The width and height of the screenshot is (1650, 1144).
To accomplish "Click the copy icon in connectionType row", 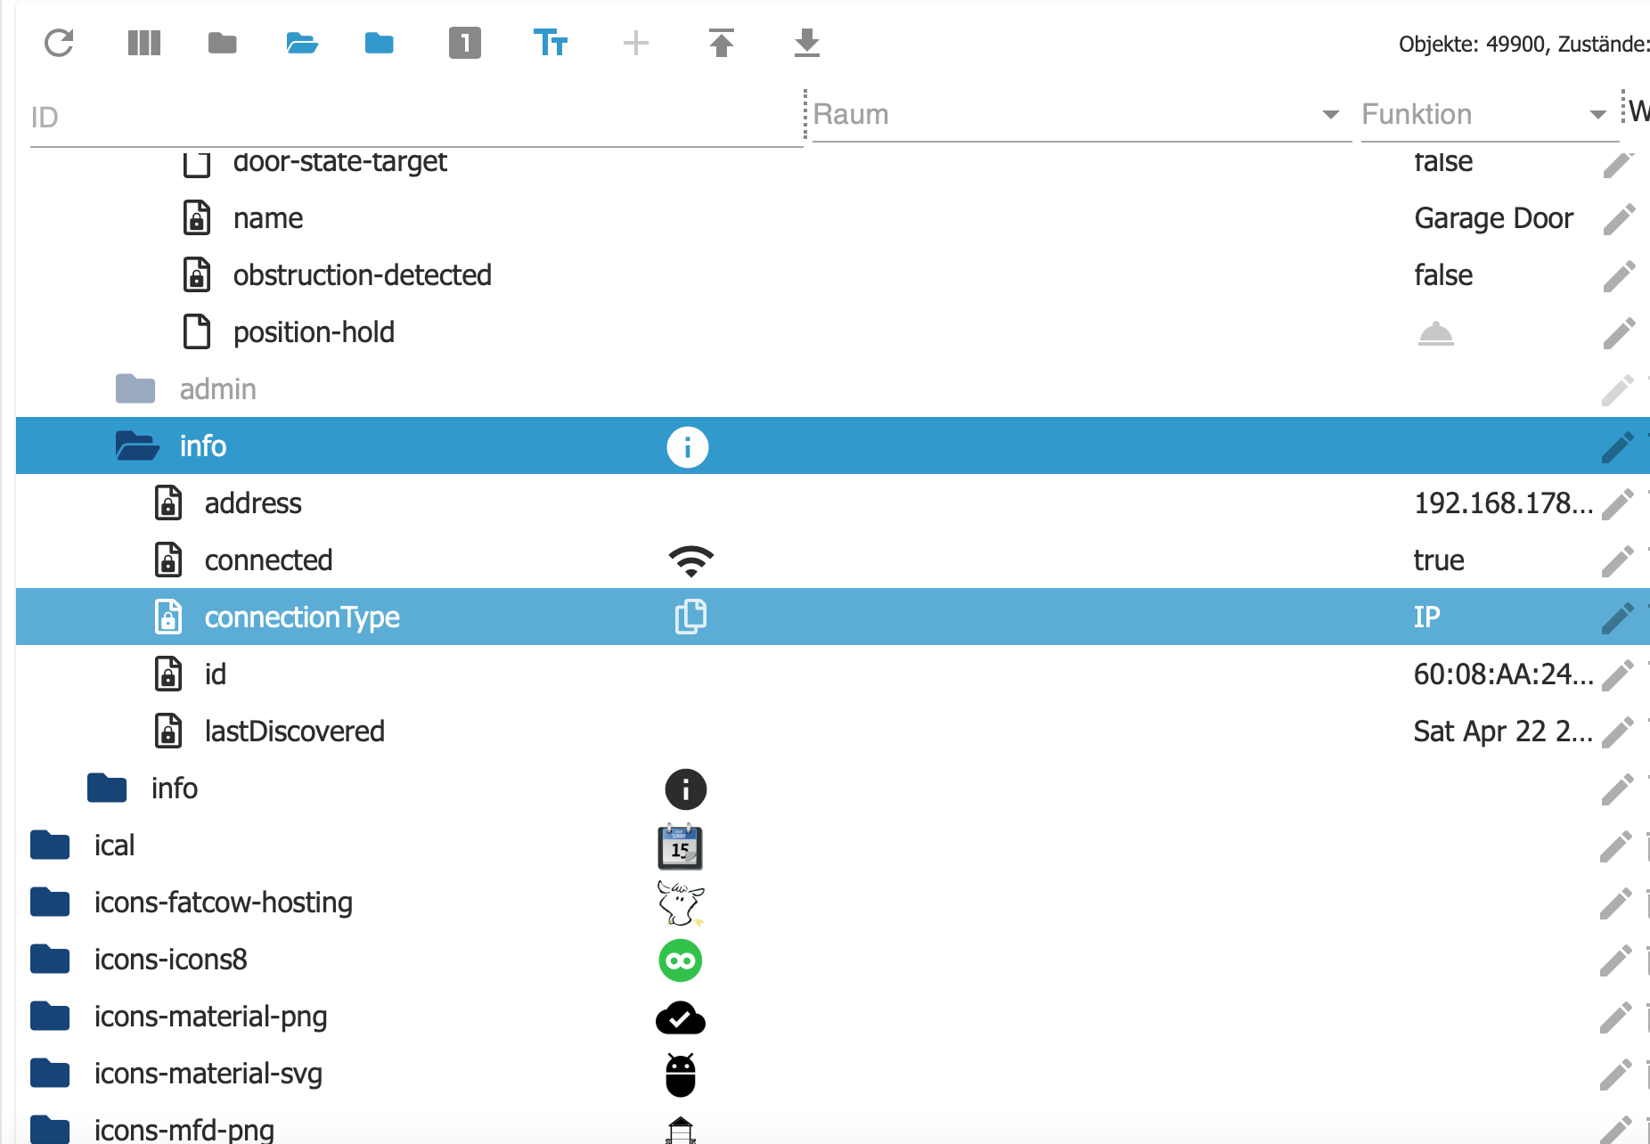I will click(690, 617).
